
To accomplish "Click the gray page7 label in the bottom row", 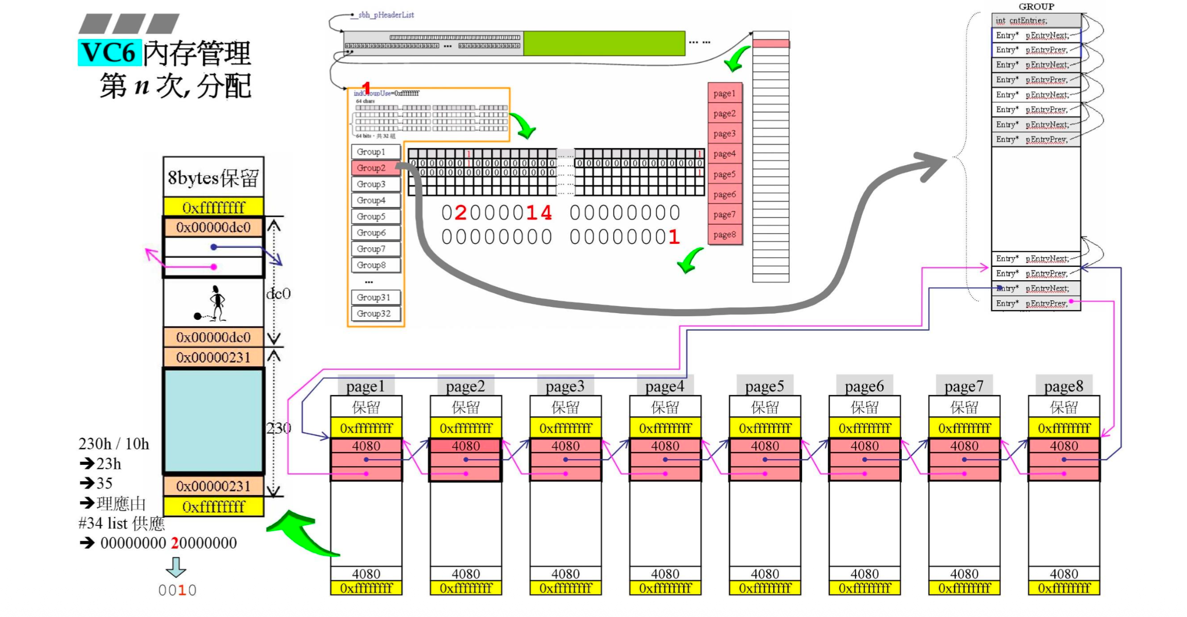I will point(964,386).
